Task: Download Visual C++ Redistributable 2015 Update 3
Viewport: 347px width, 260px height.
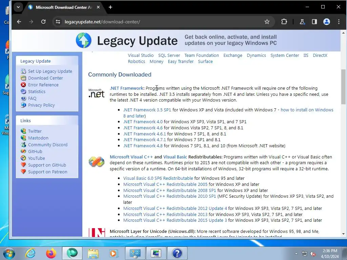Action: point(175,220)
